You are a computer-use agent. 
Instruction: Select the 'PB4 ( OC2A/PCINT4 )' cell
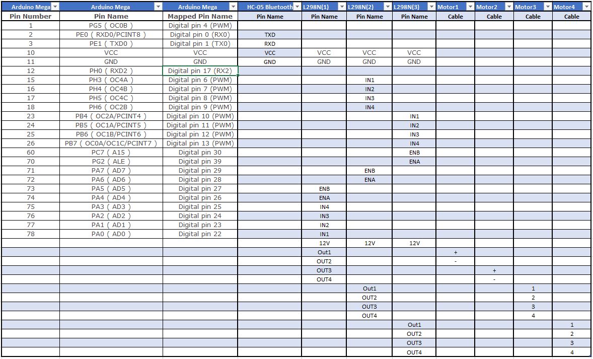(x=111, y=116)
